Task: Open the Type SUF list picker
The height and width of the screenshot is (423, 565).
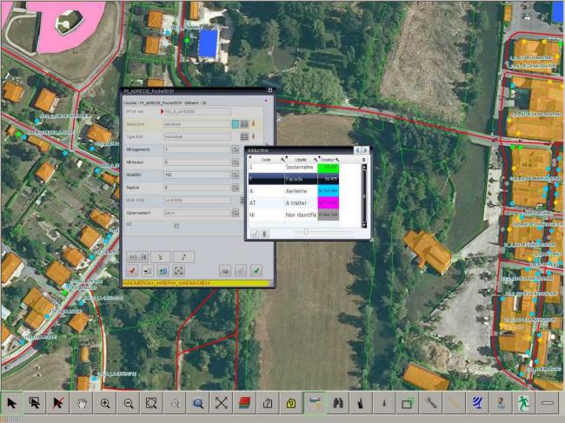Action: [245, 136]
